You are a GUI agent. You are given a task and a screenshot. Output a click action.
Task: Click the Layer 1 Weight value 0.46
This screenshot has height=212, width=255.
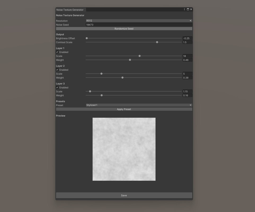pyautogui.click(x=187, y=60)
